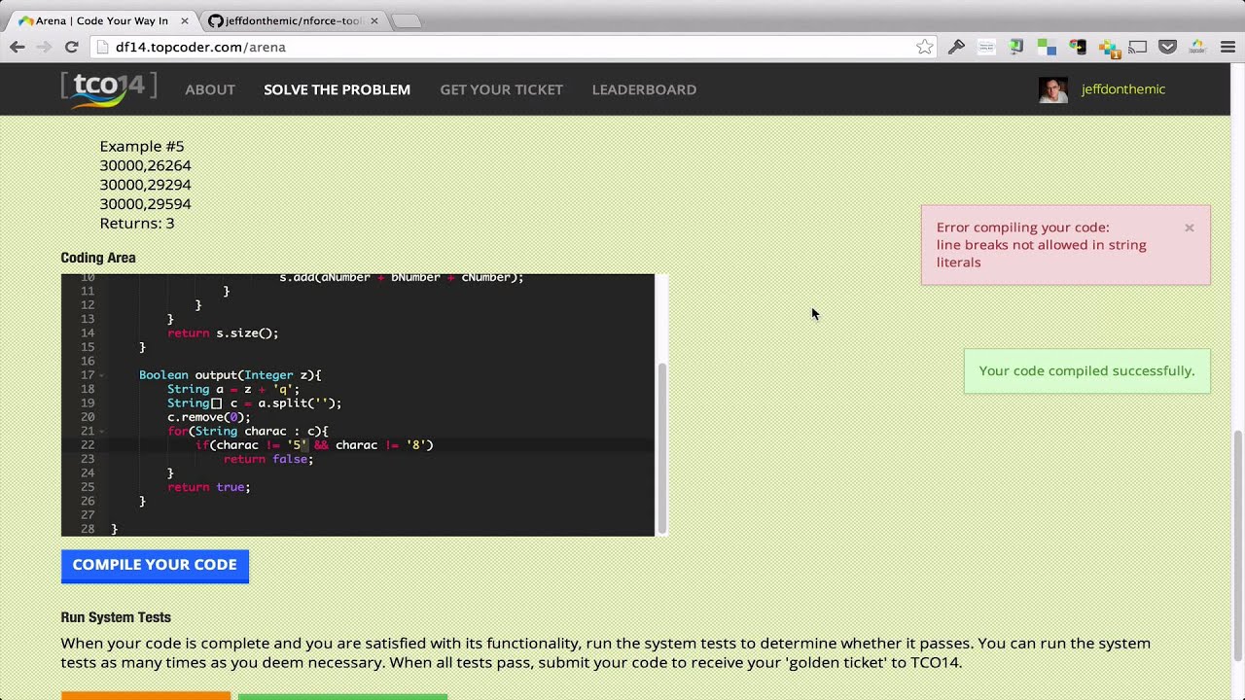The height and width of the screenshot is (700, 1245).
Task: Open the LEADERBOARD navigation item
Action: click(644, 89)
